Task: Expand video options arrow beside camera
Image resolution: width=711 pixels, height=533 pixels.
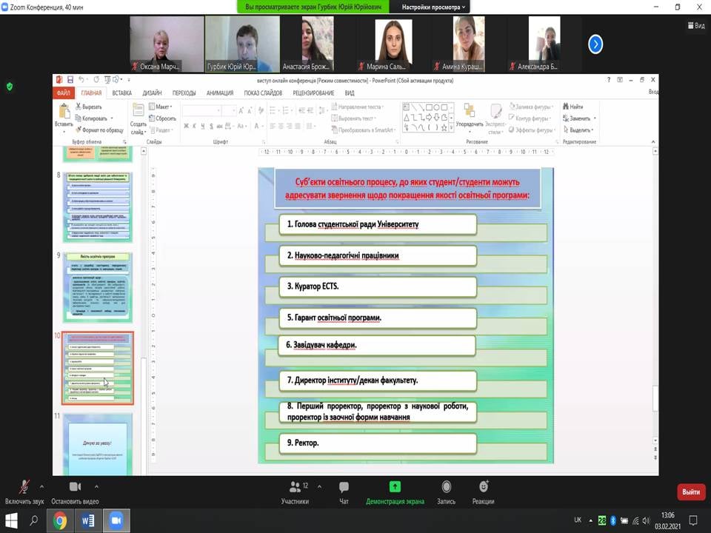Action: point(96,486)
